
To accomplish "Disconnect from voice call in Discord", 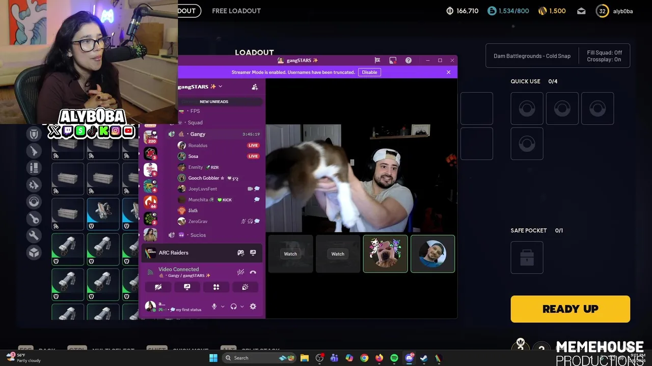I will point(253,272).
